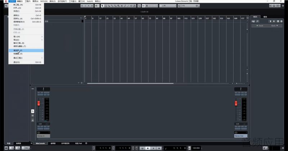The height and width of the screenshot is (151, 288).
Task: Select the Zoom magnifier tool
Action: click(118, 6)
